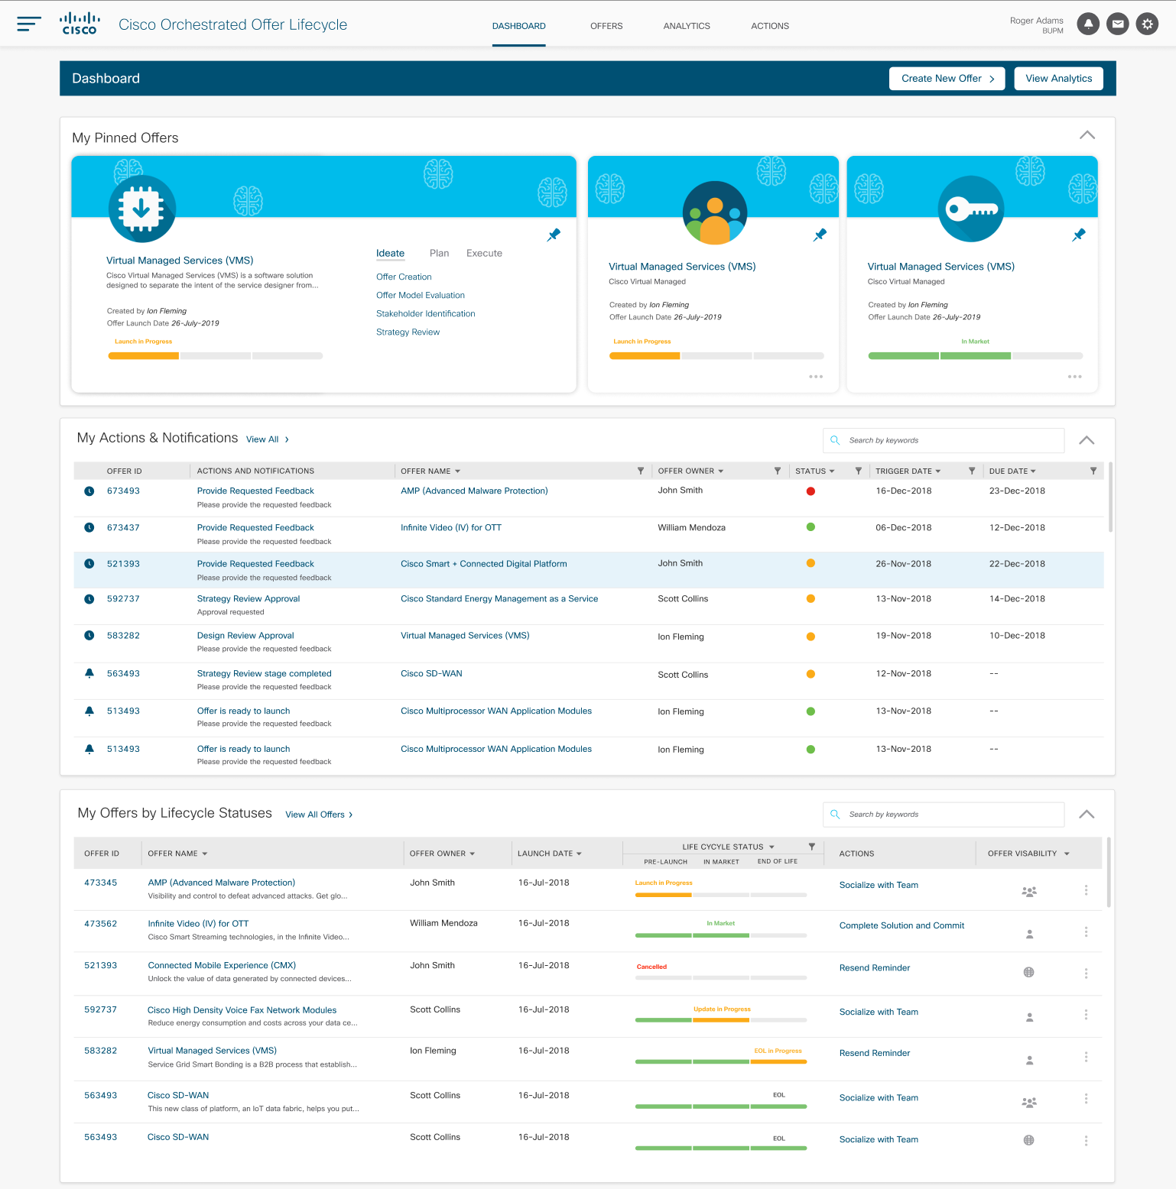Screen dimensions: 1176x1189
Task: Click the Offer Name column filter icon
Action: pyautogui.click(x=641, y=471)
